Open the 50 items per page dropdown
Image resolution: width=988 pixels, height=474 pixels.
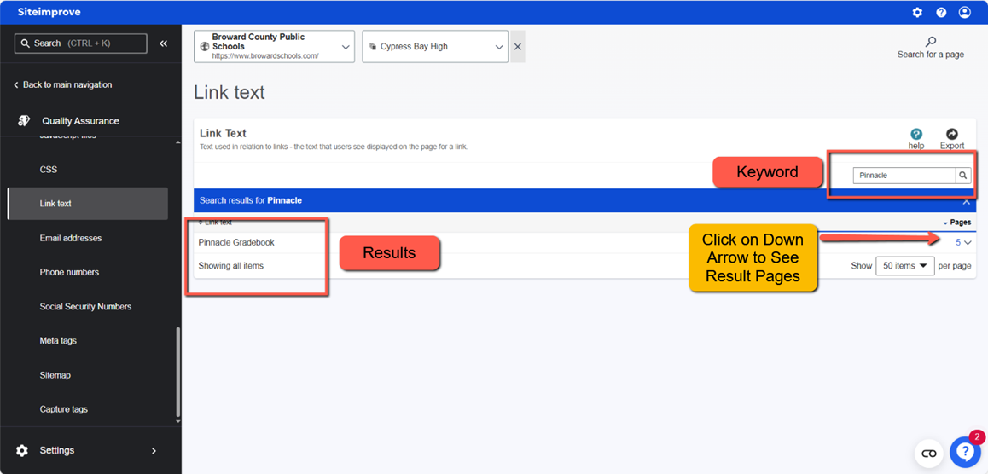(x=905, y=266)
